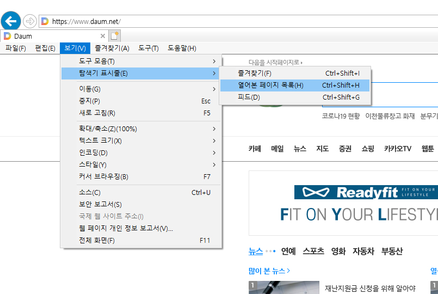Open 웹 페이지 개인 정보 보고서(V)

point(141,228)
